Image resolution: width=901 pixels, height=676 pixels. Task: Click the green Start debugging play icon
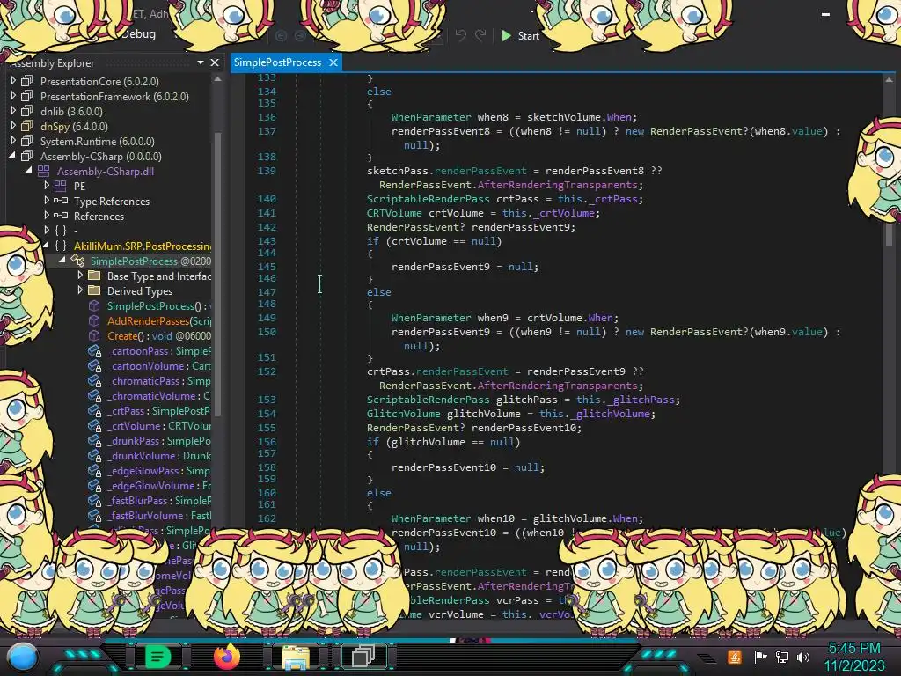[x=506, y=35]
